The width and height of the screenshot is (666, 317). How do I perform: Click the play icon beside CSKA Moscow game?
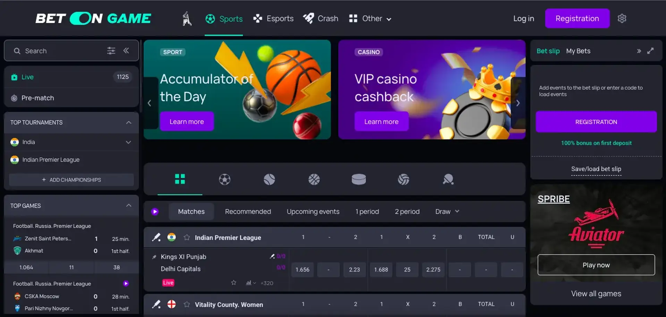click(x=126, y=283)
